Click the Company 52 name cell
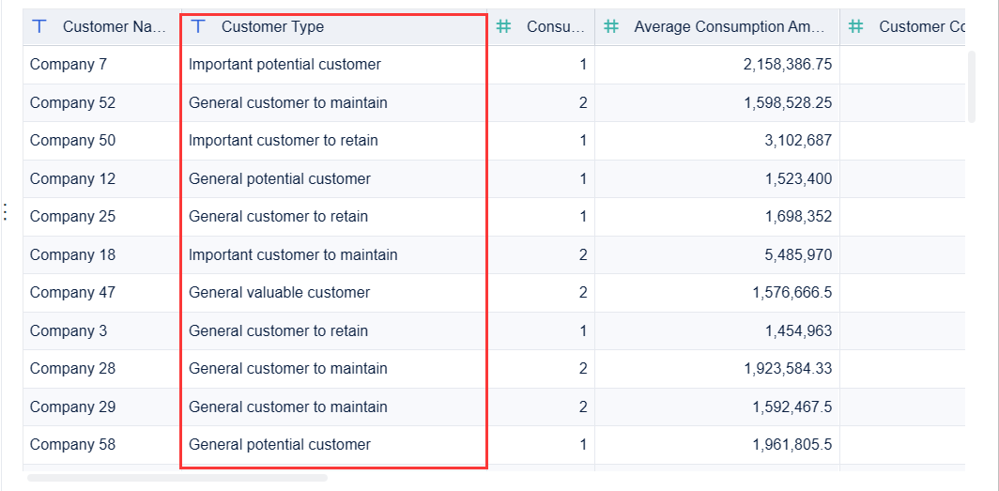Viewport: 999px width, 491px height. point(72,102)
